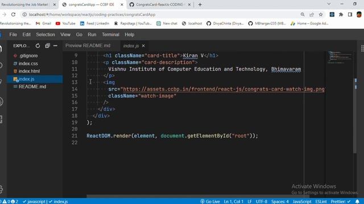Open the Terminal menu
364x204 pixels.
coord(110,35)
